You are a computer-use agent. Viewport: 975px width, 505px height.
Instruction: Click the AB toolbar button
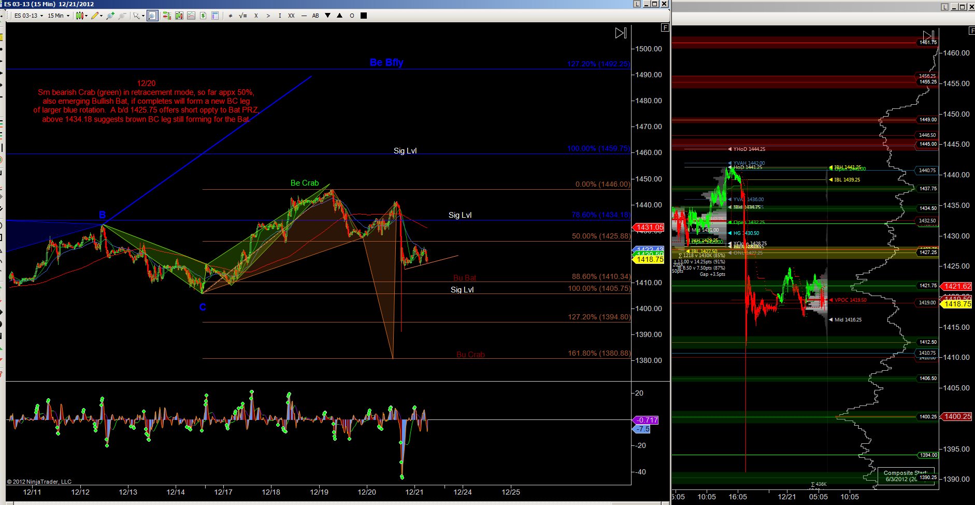tap(315, 16)
